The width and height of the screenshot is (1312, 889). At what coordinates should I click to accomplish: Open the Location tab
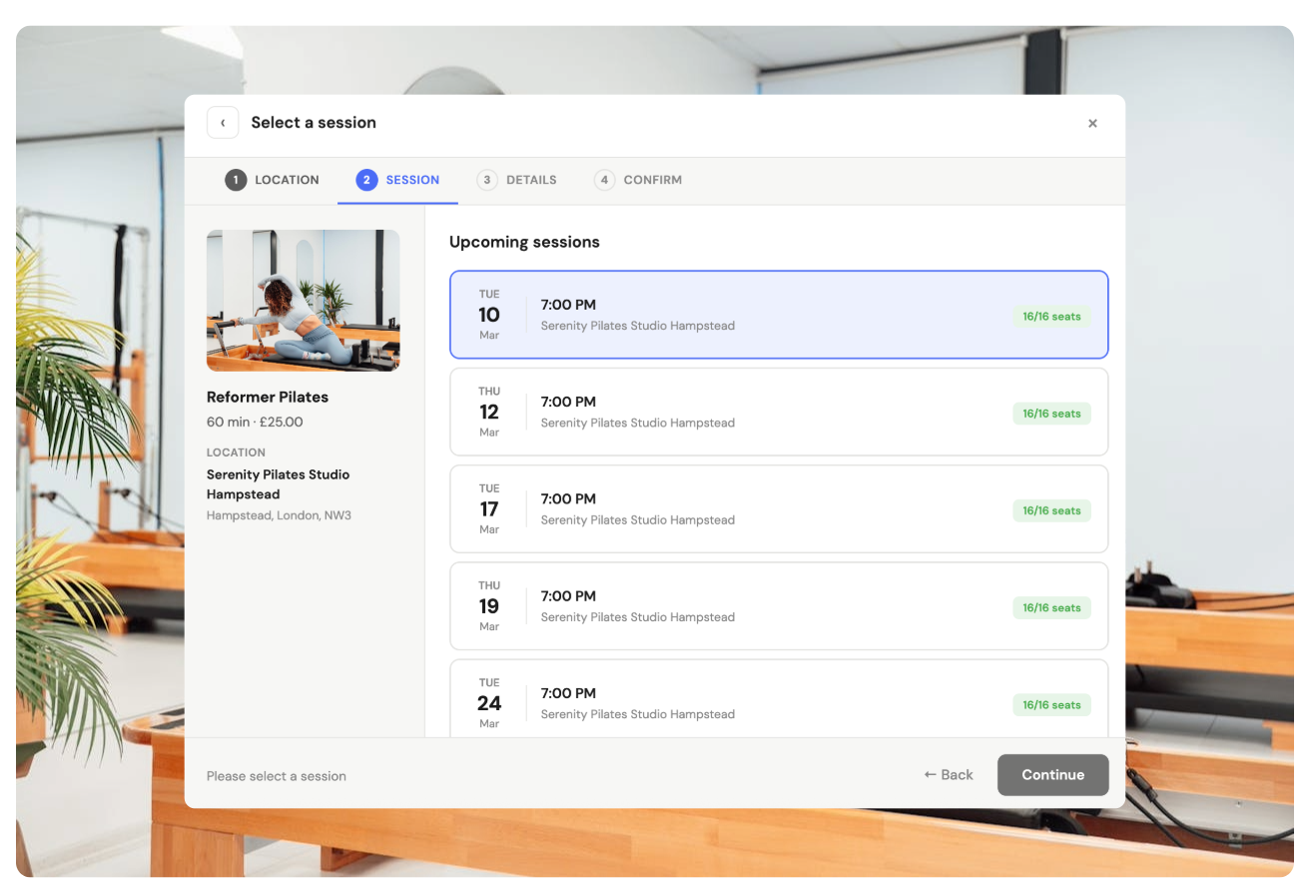pos(287,180)
